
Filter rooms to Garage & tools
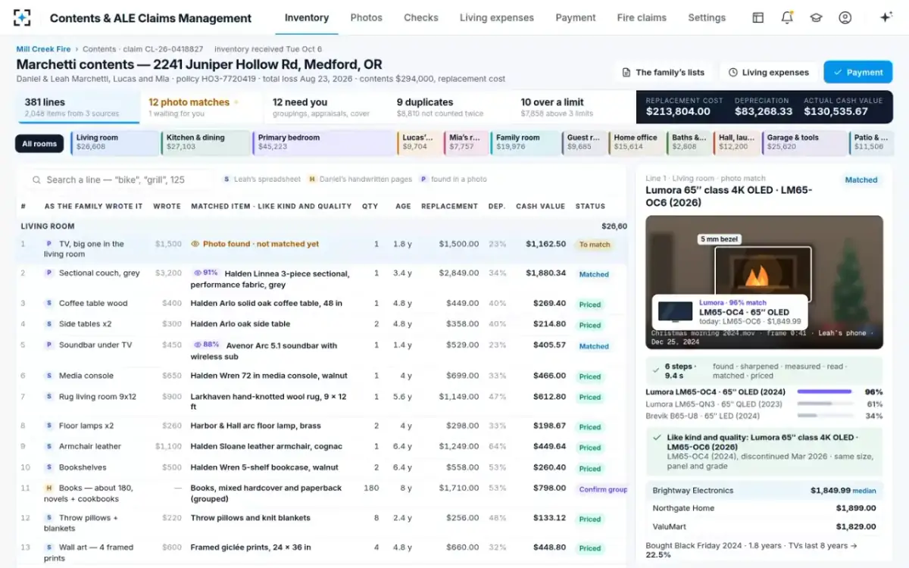click(x=804, y=142)
